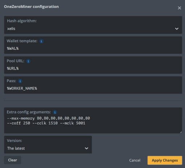Click the '--coff 250 --cclk 1510 --mclk 5001' line
The height and width of the screenshot is (168, 185).
coord(46,123)
